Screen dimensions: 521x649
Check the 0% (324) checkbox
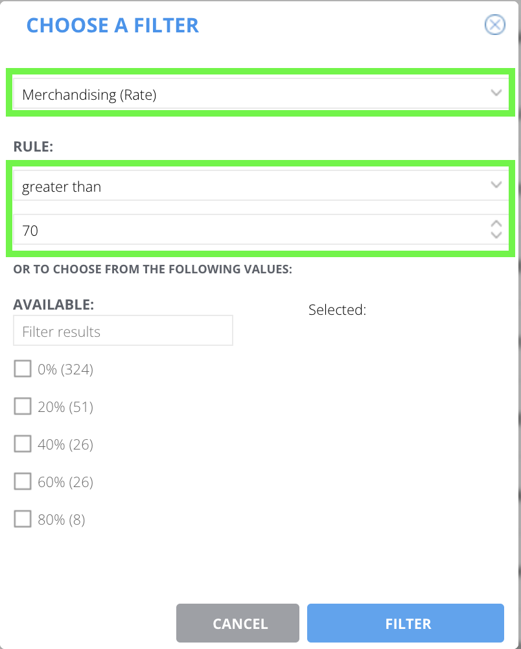23,369
